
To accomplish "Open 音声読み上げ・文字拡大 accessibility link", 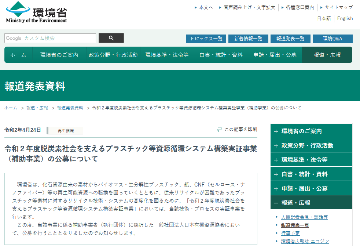I will pos(249,7).
